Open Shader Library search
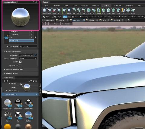This screenshot has height=129, width=145. [29, 81]
